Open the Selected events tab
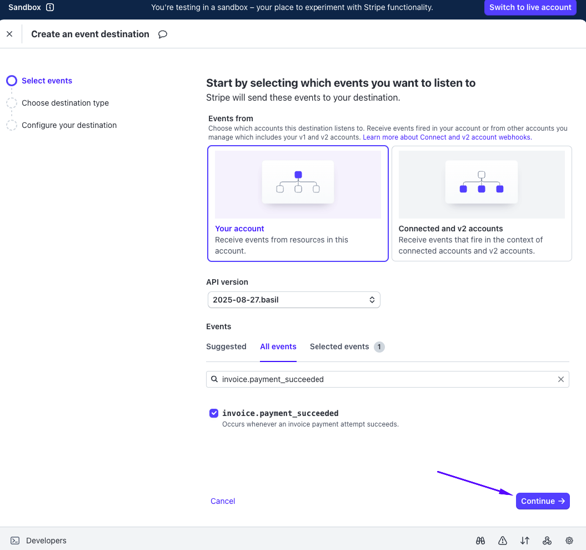Image resolution: width=586 pixels, height=550 pixels. pyautogui.click(x=339, y=346)
